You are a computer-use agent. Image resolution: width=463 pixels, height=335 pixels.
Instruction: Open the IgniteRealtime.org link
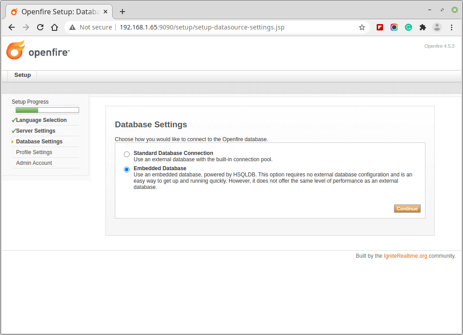pos(405,256)
